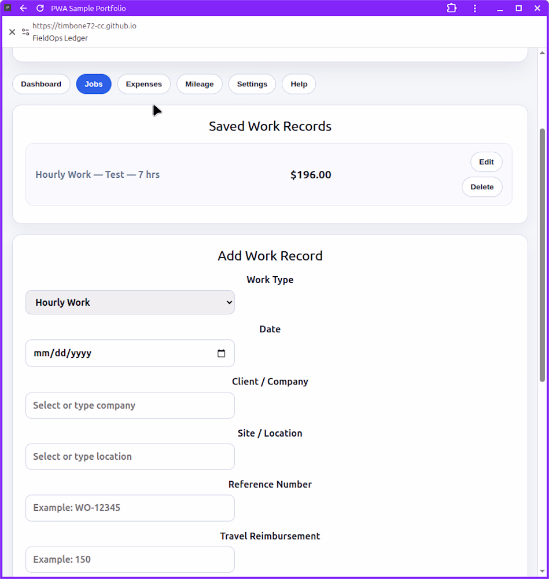
Task: Go to the Mileage tab
Action: [200, 84]
